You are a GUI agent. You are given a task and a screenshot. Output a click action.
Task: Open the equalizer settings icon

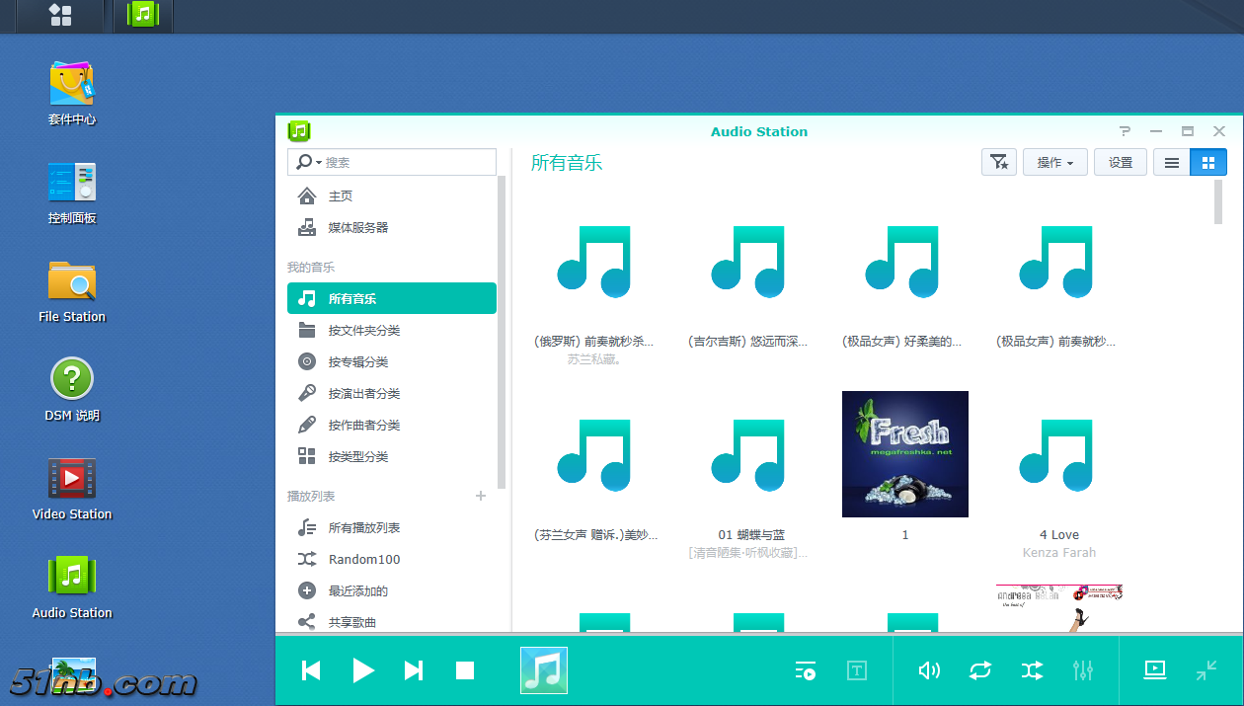tap(1083, 671)
